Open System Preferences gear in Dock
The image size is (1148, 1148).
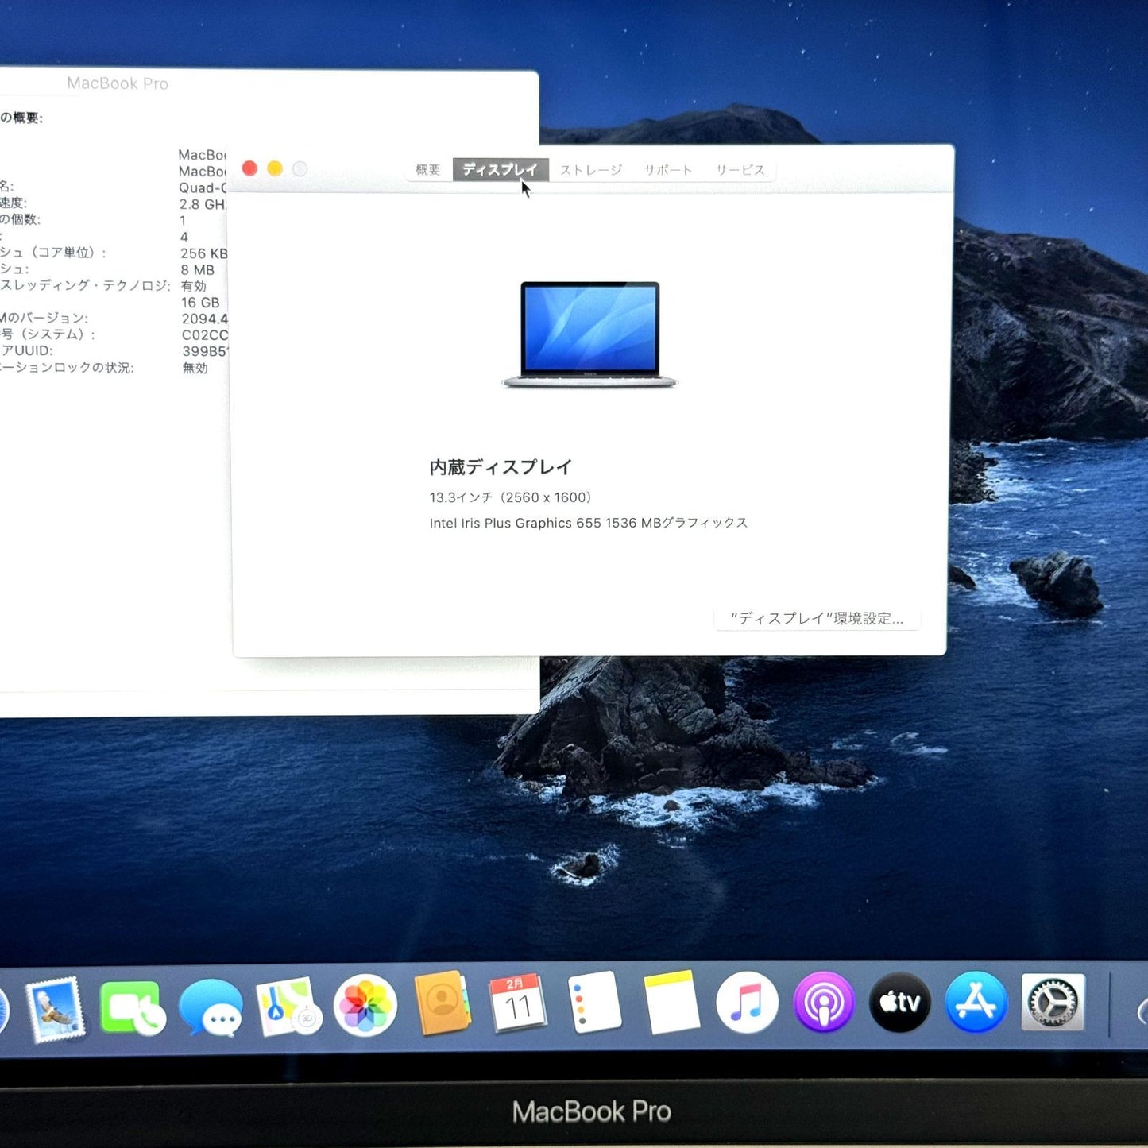(1053, 1002)
